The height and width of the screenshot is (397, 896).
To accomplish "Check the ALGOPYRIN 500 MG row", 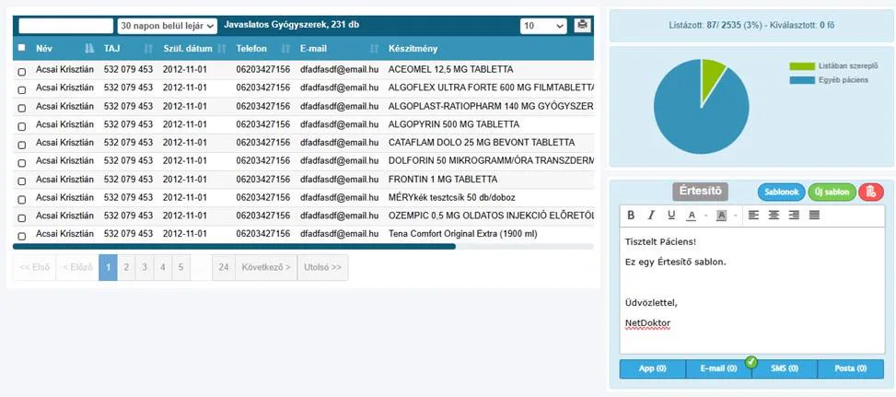I will pos(22,126).
